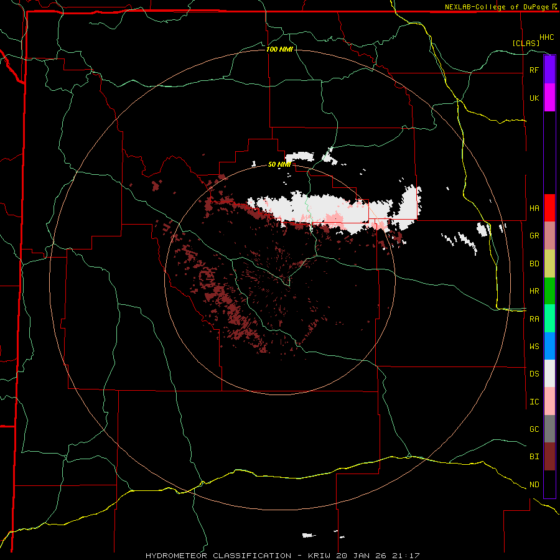
Task: Click the BD yellow legend swatch
Action: [x=549, y=263]
